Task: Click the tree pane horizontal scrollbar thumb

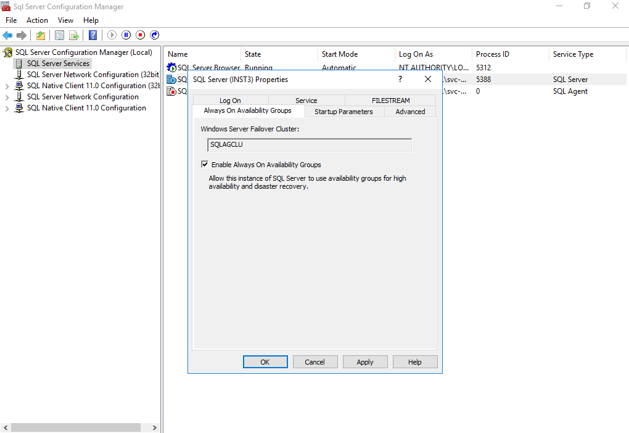Action: pos(76,428)
